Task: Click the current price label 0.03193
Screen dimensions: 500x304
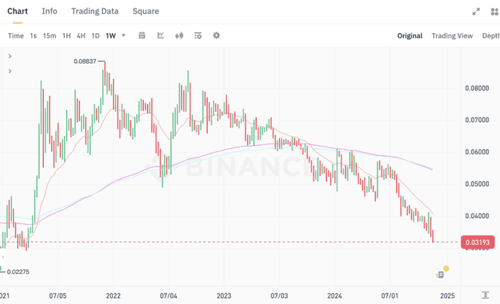Action: (478, 243)
